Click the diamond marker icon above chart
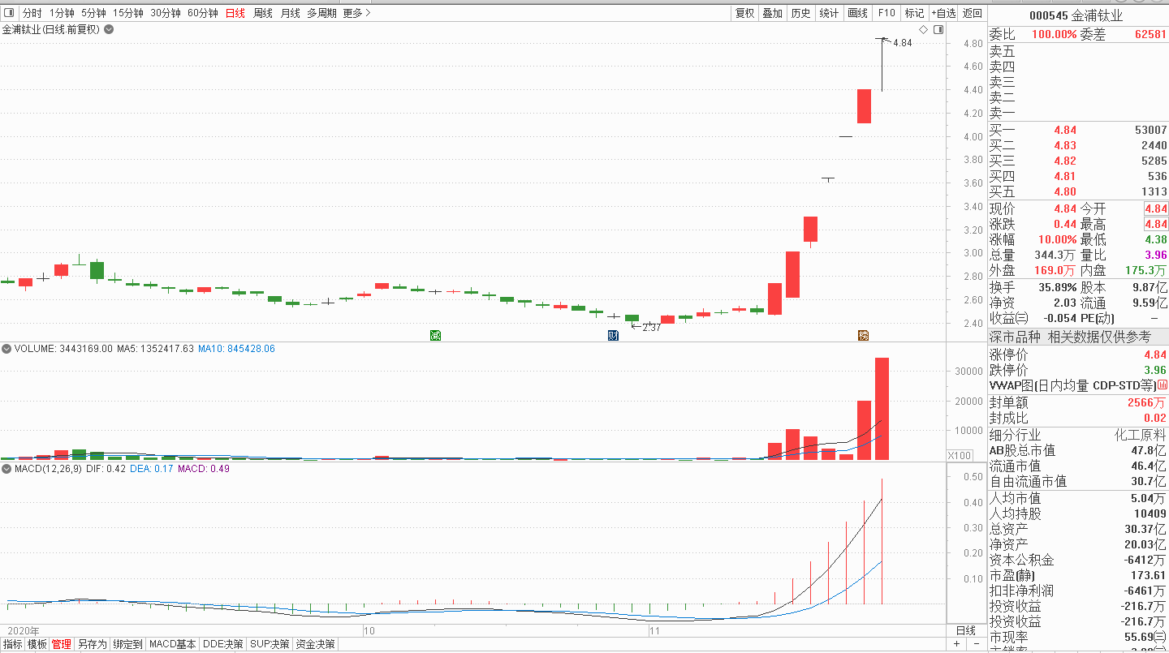This screenshot has height=653, width=1169. [x=923, y=29]
